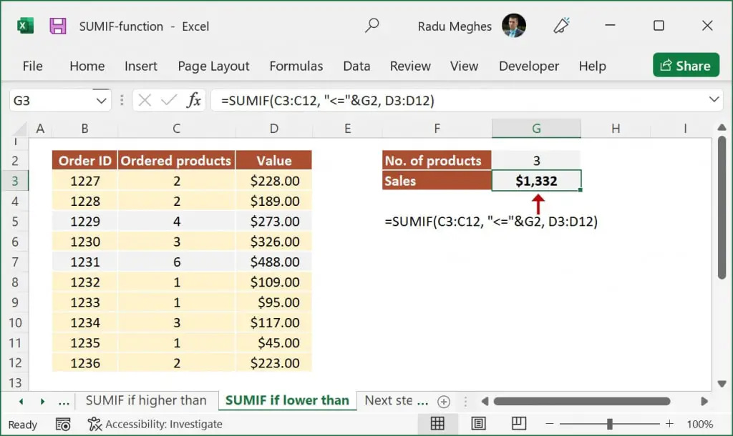Go to next sheet tab arrow
The height and width of the screenshot is (436, 733).
click(42, 401)
